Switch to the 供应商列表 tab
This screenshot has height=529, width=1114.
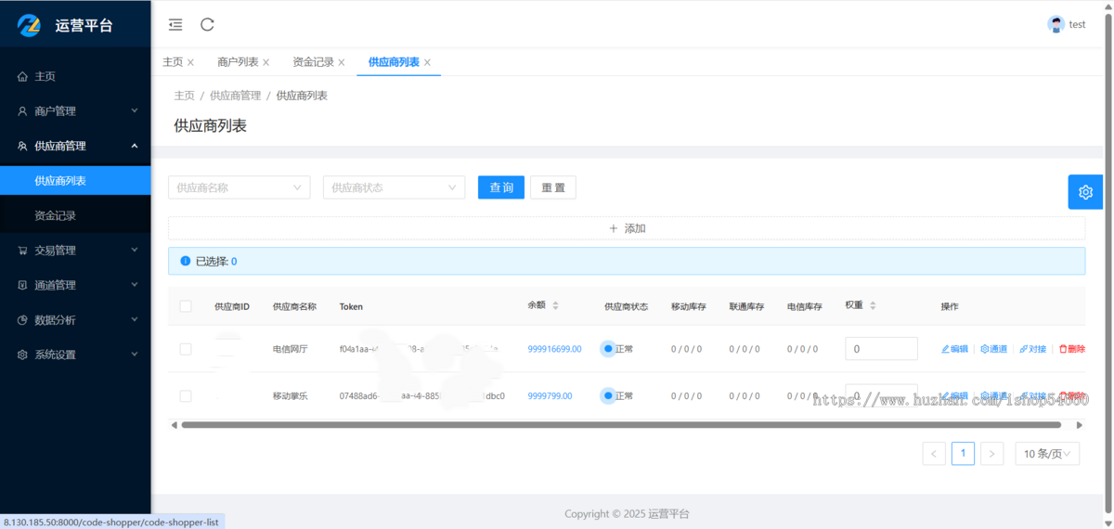tap(394, 62)
